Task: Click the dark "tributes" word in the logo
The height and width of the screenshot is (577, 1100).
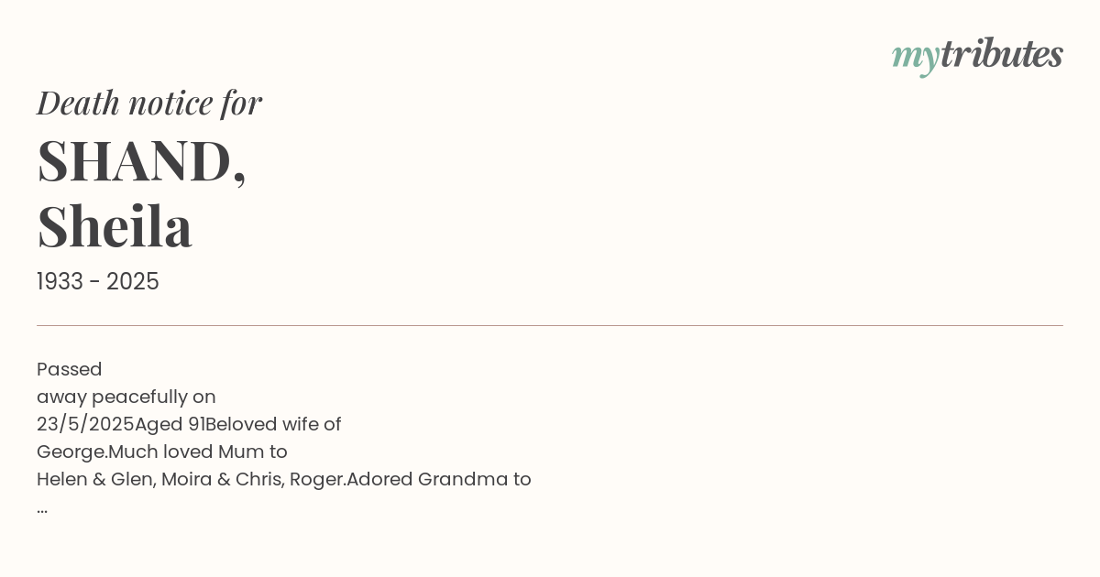Action: click(1001, 54)
